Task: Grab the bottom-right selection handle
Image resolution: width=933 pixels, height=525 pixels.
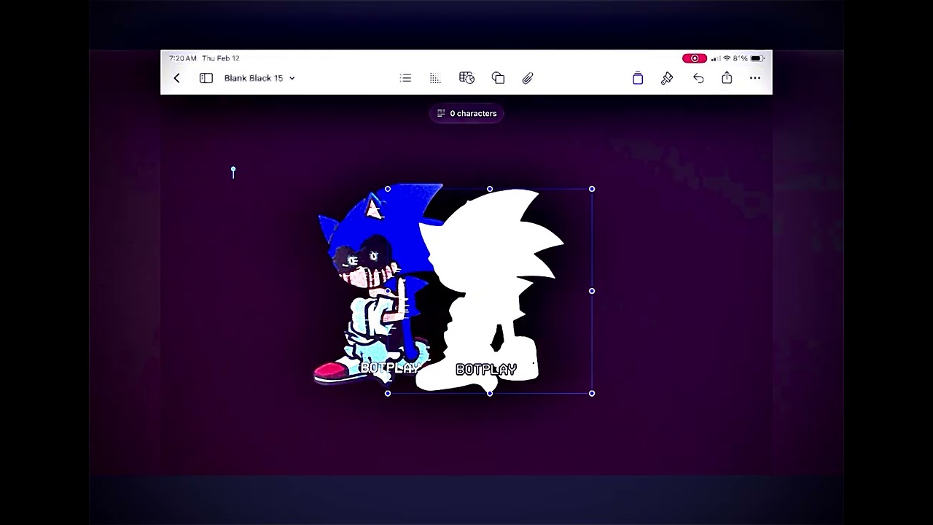Action: [x=592, y=393]
